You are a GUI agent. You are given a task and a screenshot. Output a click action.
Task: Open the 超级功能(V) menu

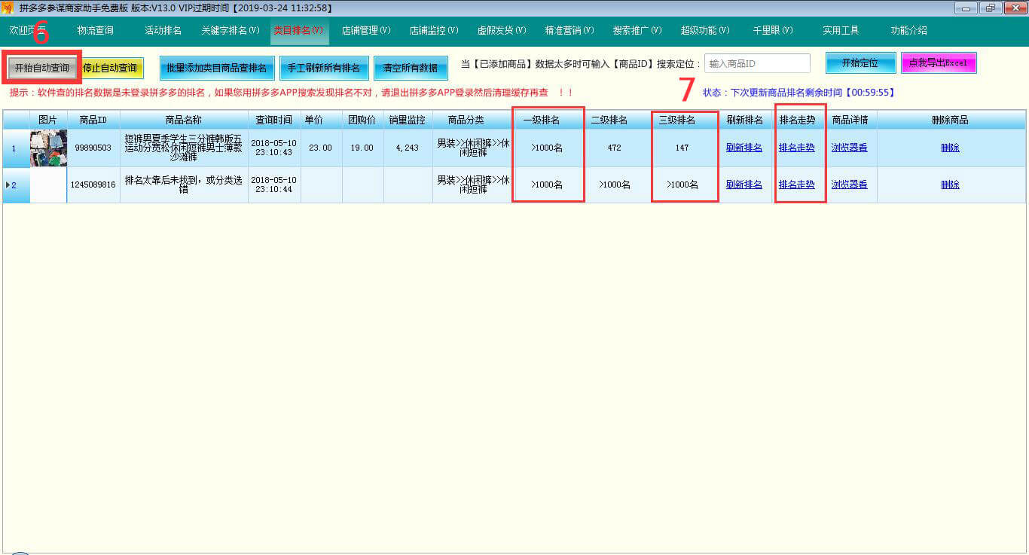click(705, 31)
